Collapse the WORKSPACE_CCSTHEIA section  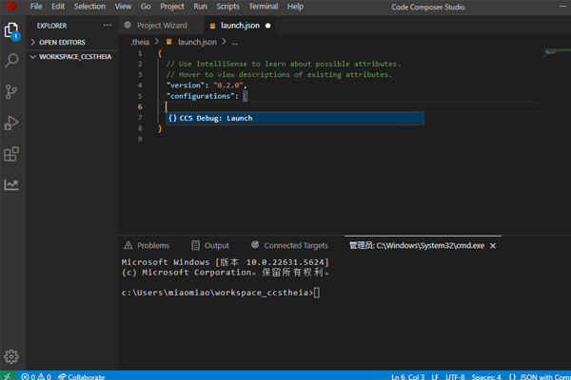pyautogui.click(x=71, y=57)
